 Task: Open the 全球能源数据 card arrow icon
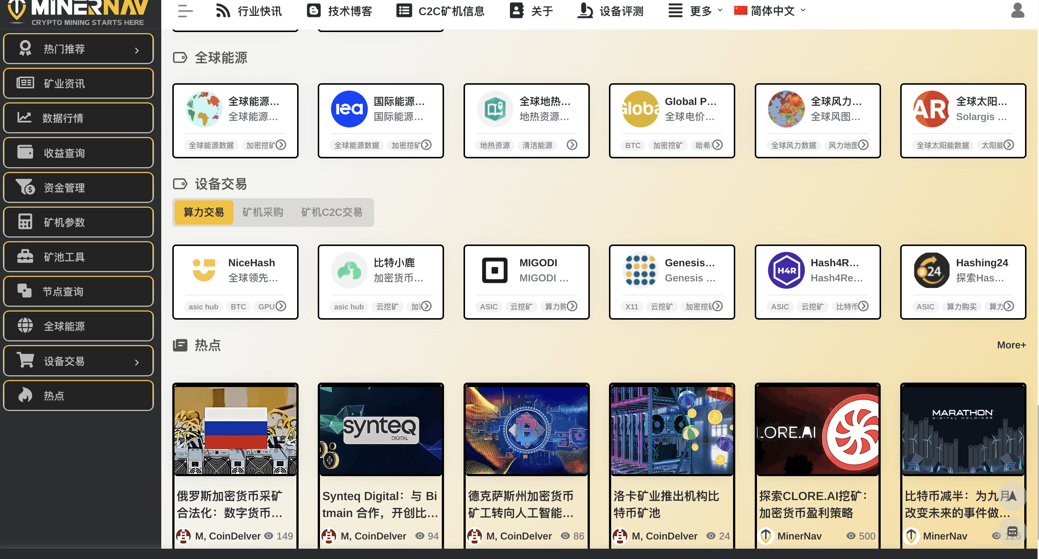[281, 144]
